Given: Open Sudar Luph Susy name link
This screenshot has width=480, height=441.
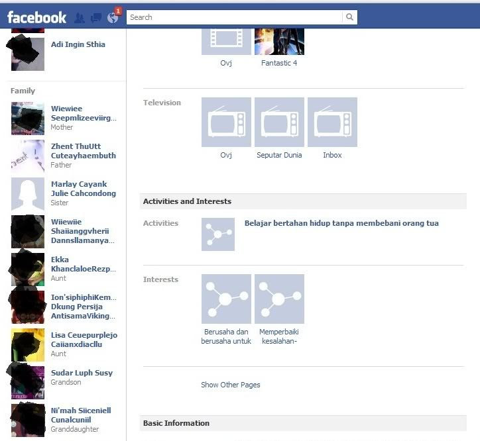Looking at the screenshot, I should coord(82,373).
